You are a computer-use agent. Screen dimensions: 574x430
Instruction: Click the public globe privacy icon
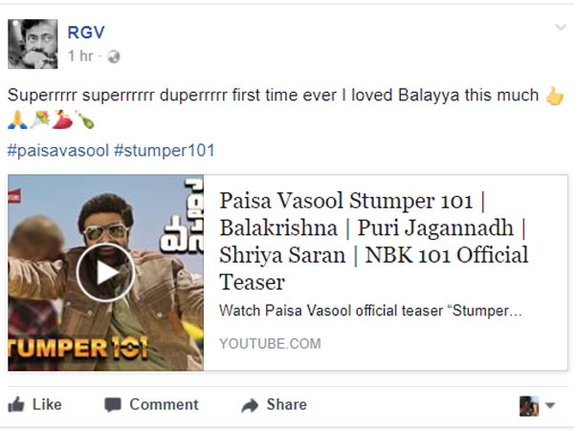114,56
